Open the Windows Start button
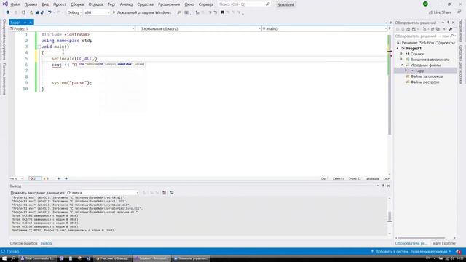This screenshot has width=466, height=262. coord(4,258)
